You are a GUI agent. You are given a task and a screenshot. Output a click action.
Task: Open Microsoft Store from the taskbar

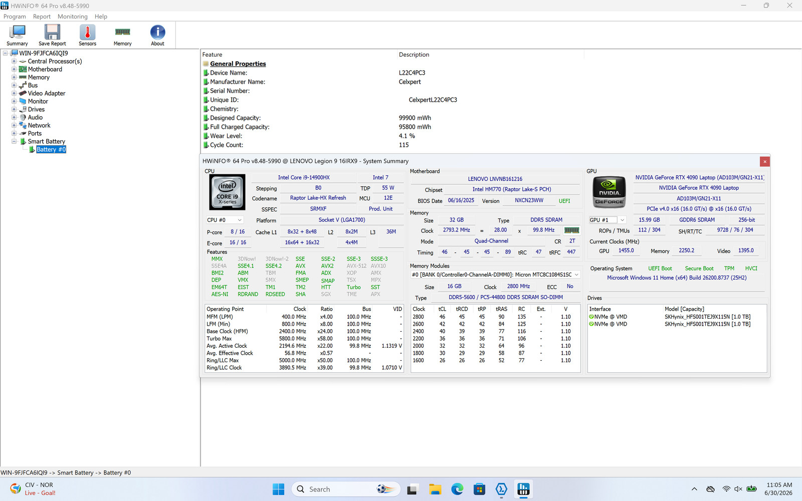479,489
